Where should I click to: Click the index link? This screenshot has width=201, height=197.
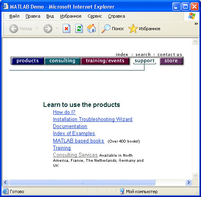pyautogui.click(x=122, y=54)
